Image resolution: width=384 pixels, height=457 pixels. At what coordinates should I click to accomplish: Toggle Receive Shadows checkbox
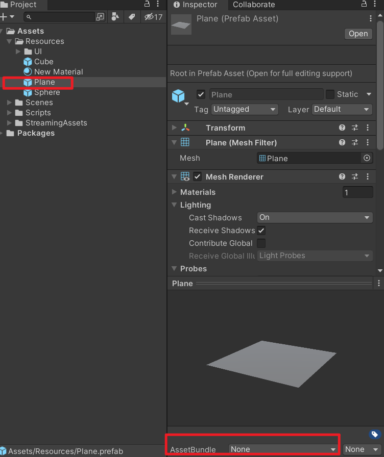click(x=261, y=231)
